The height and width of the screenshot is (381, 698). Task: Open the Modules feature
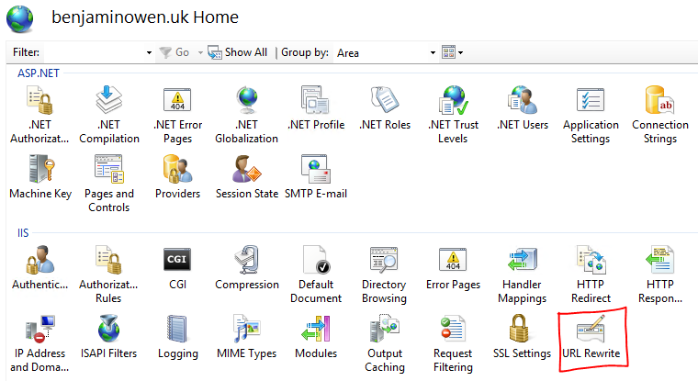[x=316, y=337]
